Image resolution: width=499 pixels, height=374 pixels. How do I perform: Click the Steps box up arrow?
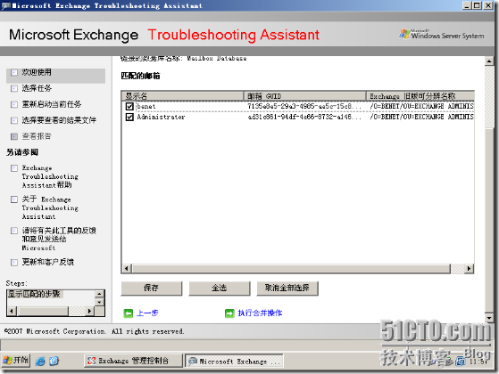[x=100, y=294]
